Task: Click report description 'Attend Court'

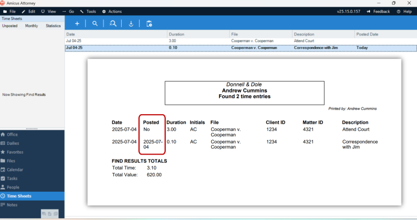Action: pos(356,129)
